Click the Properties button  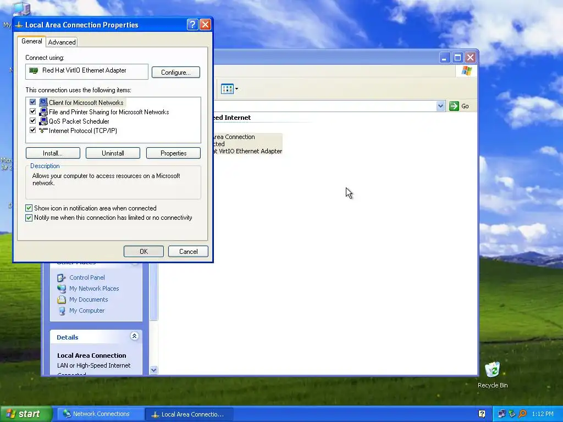173,153
